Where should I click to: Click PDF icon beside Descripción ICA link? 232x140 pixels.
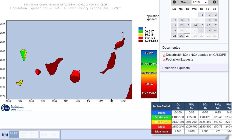(x=164, y=55)
